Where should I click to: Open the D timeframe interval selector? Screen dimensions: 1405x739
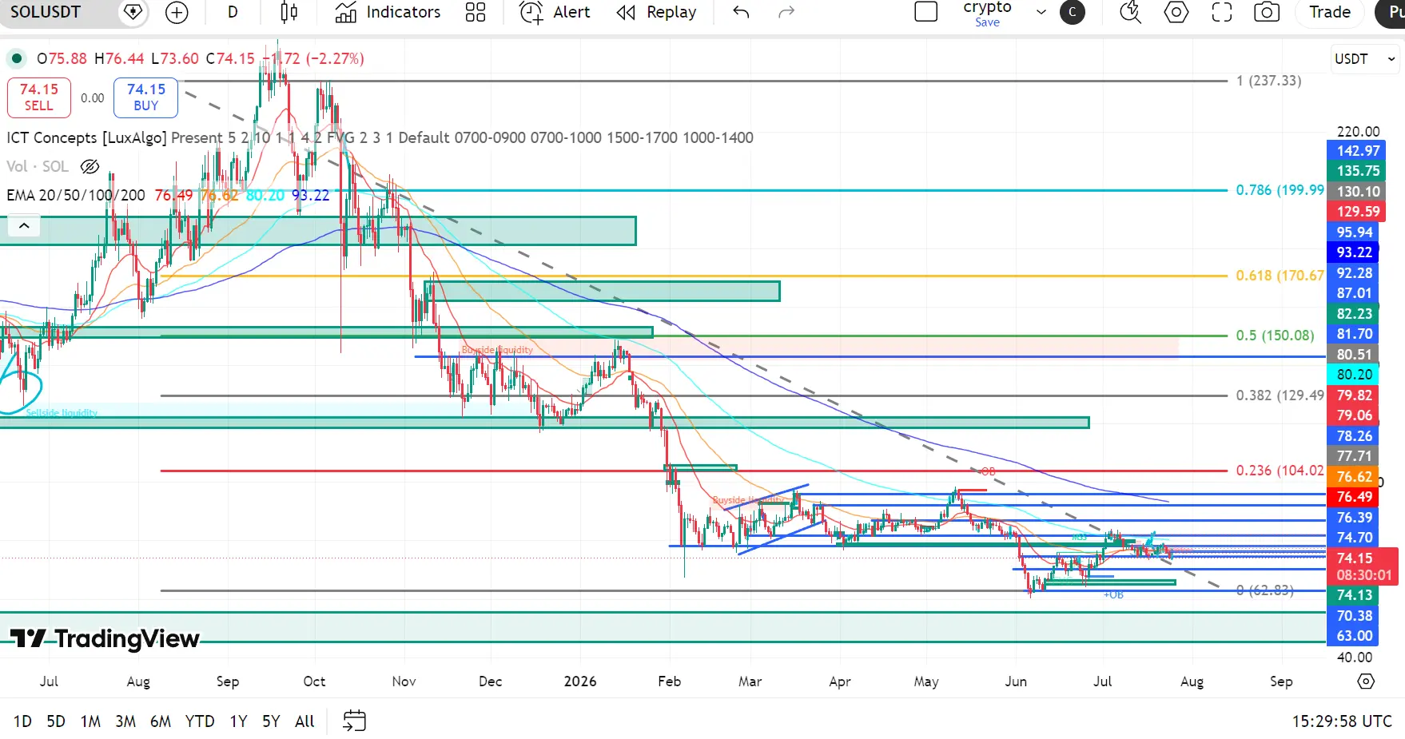233,12
